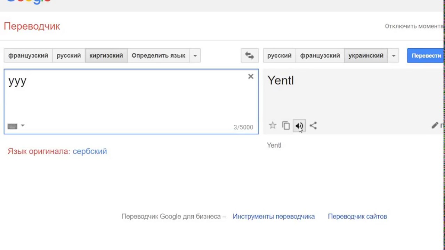445x250 pixels.
Task: Click the Язык оригинала label
Action: pos(39,151)
